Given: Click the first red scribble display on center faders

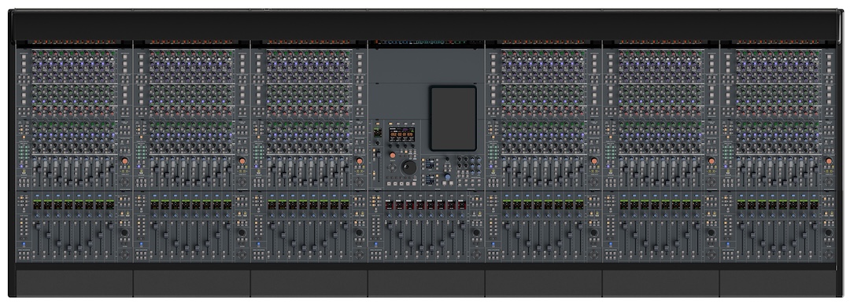Looking at the screenshot, I should [x=389, y=205].
